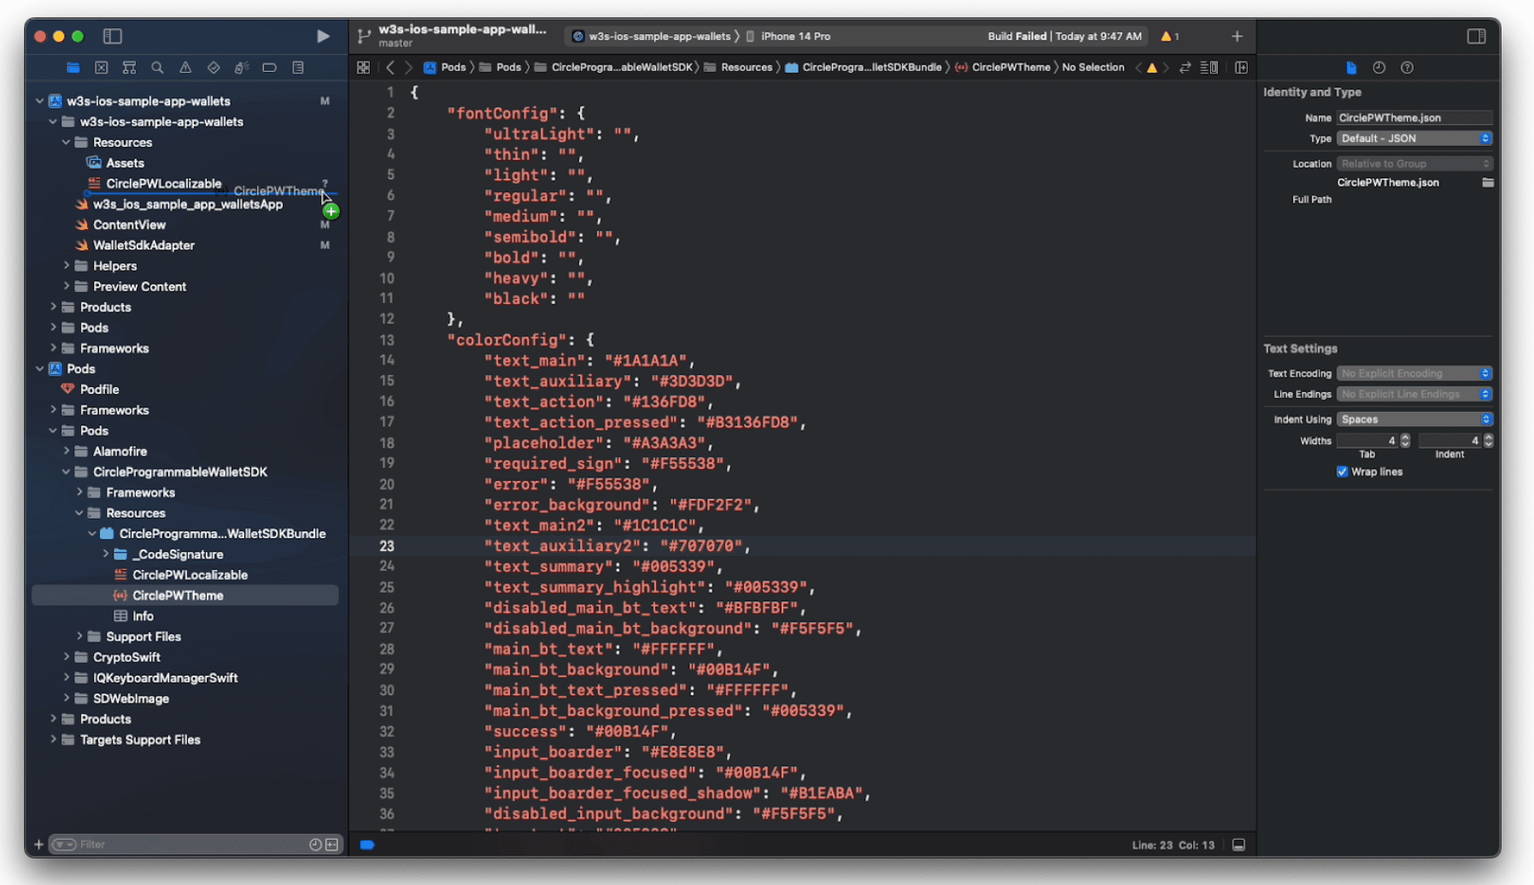This screenshot has width=1534, height=885.
Task: Open the Issue navigator warning icon
Action: (185, 67)
